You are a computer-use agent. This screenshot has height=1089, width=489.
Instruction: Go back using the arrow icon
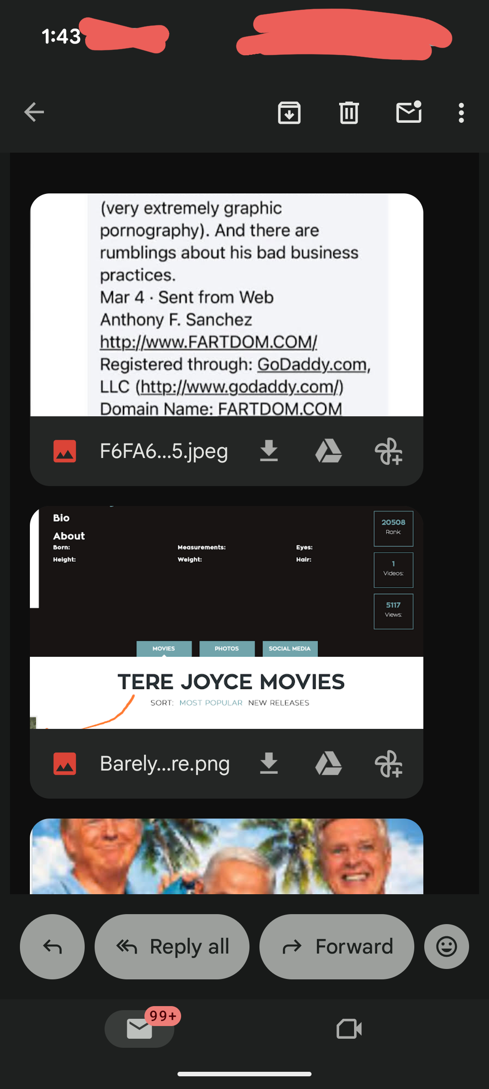pyautogui.click(x=34, y=112)
